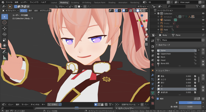Switch perspective/orthographic with grid icon
Screen dimensions: 206x112
click(146, 44)
